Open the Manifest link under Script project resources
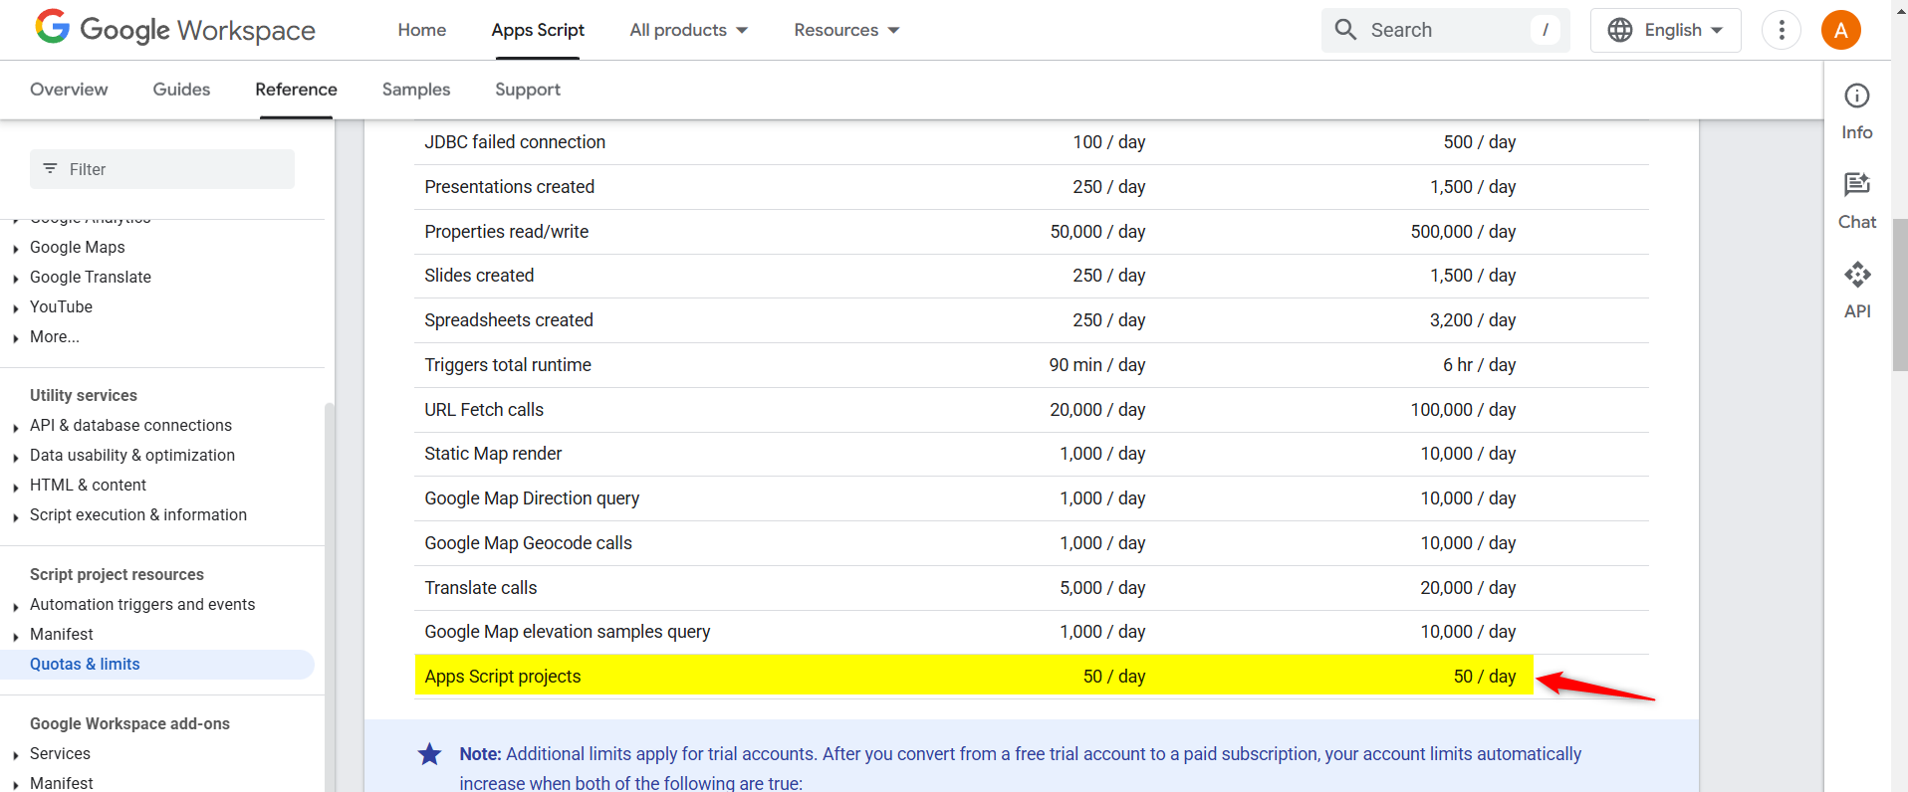Viewport: 1908px width, 792px height. click(x=61, y=634)
